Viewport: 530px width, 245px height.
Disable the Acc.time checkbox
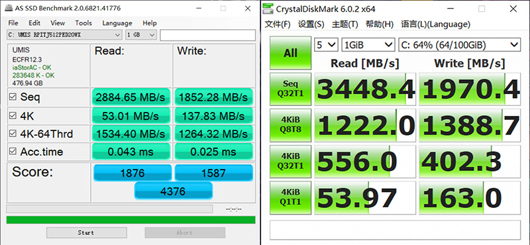pyautogui.click(x=13, y=152)
